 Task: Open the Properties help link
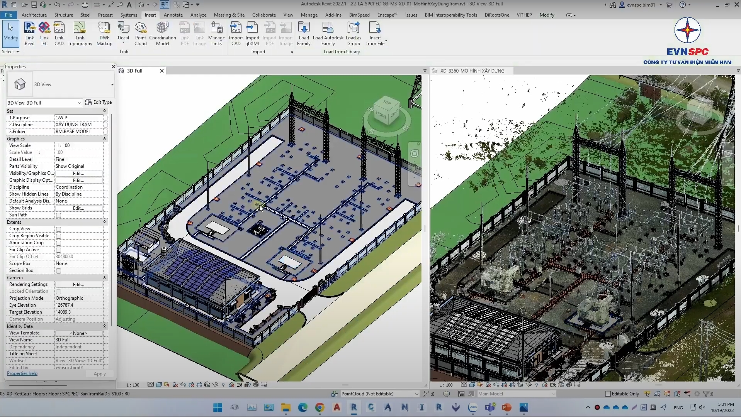tap(22, 373)
